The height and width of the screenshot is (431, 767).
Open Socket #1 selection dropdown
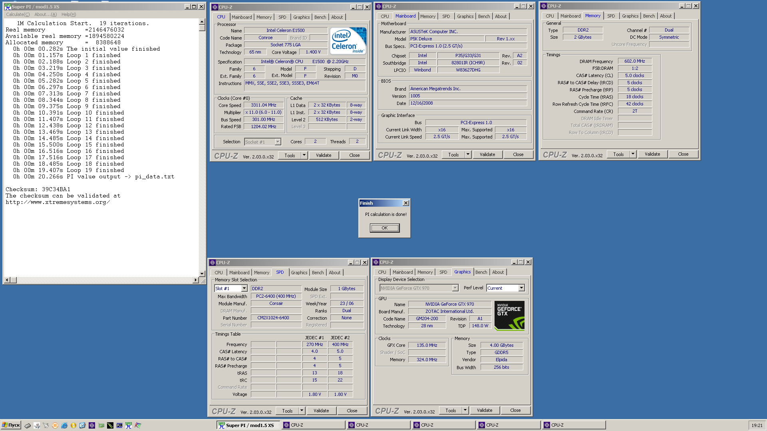278,142
